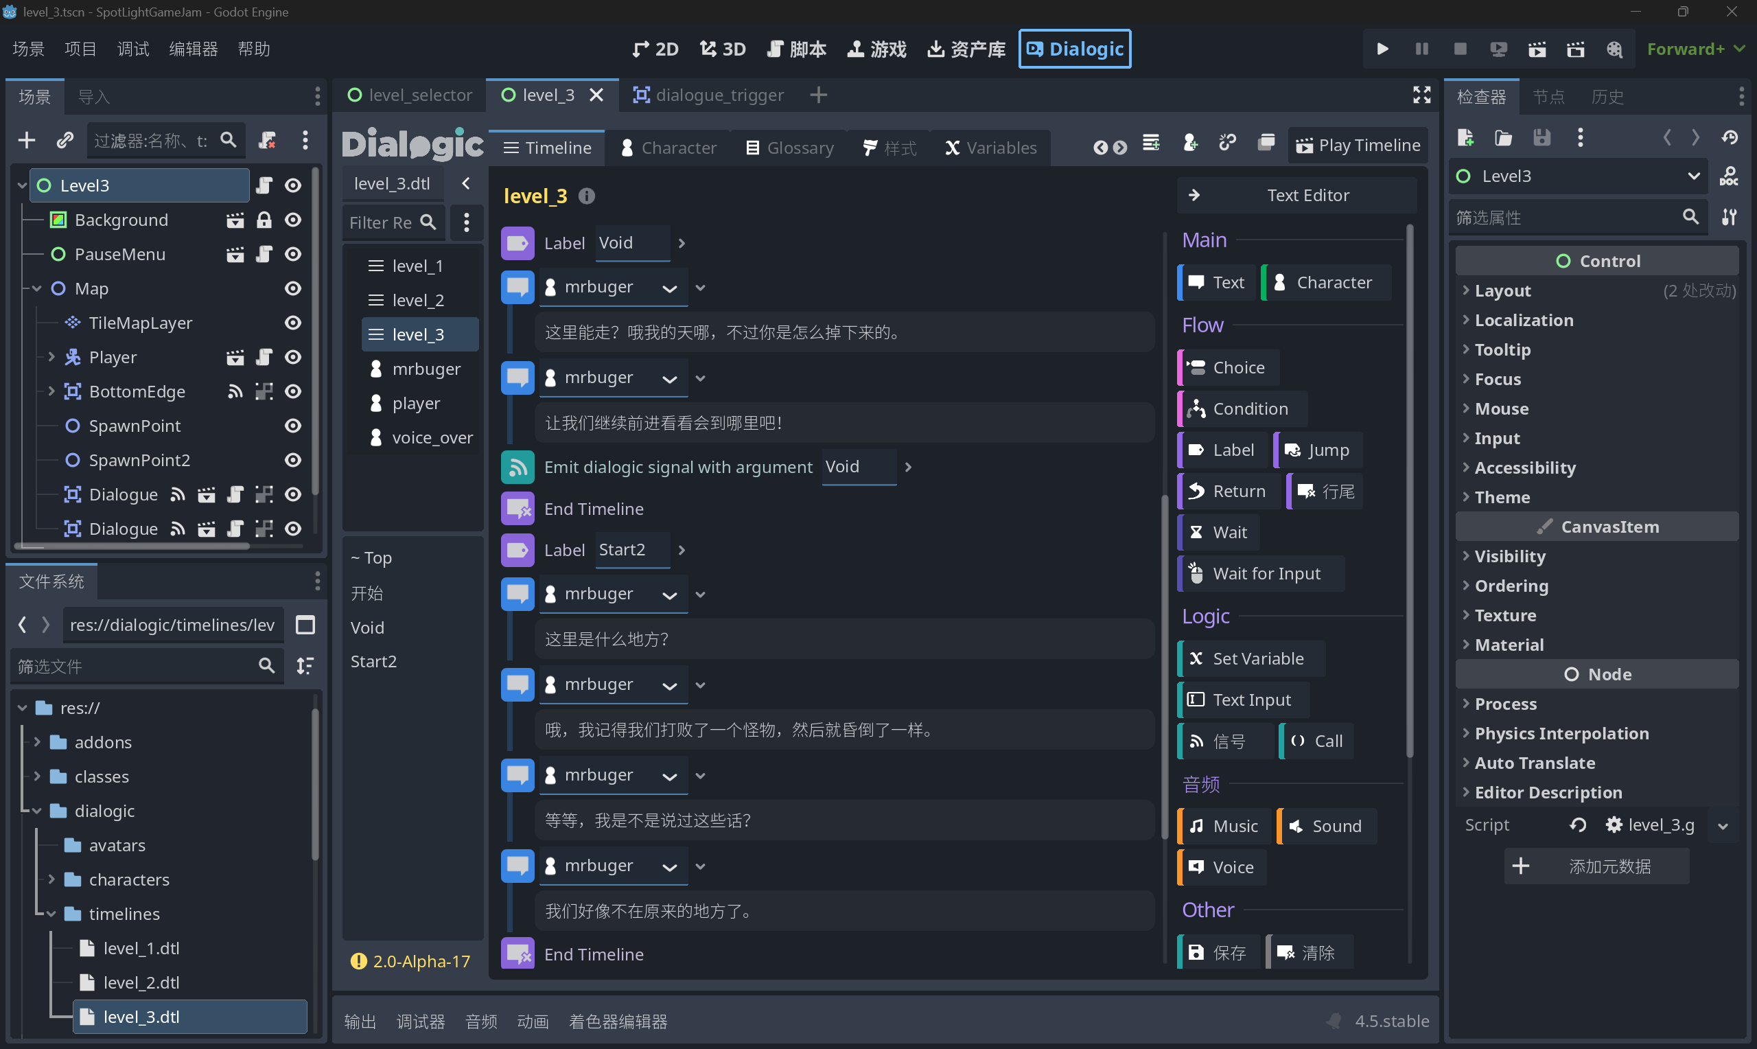Switch to the Character tab in Dialogic
This screenshot has width=1757, height=1049.
pyautogui.click(x=677, y=147)
